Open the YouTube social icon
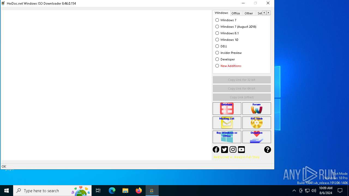 coord(241,149)
